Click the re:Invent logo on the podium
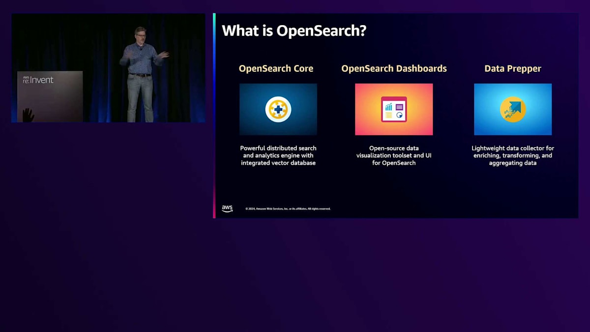590x332 pixels. [38, 79]
